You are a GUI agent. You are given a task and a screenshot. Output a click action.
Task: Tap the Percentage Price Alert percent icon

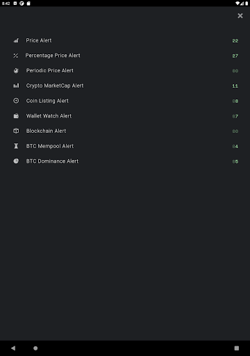16,56
